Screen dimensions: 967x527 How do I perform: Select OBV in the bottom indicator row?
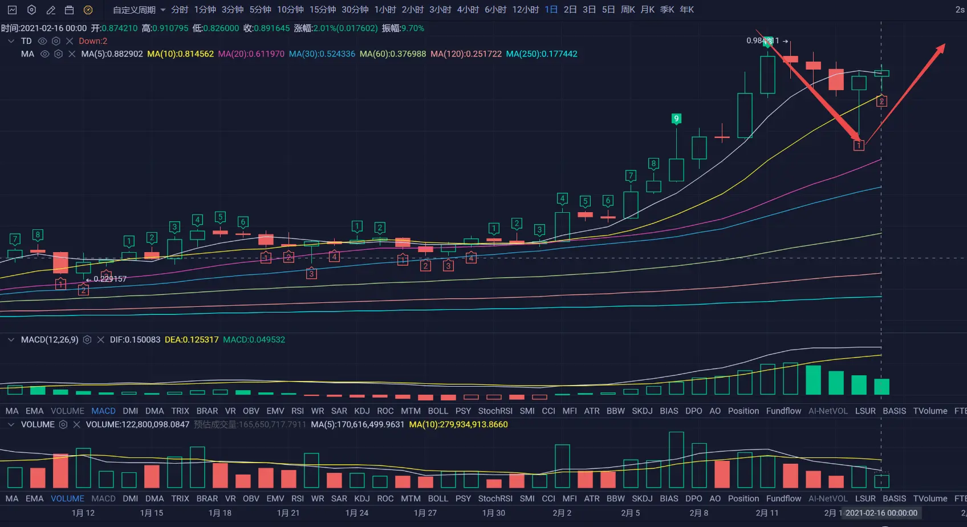251,499
